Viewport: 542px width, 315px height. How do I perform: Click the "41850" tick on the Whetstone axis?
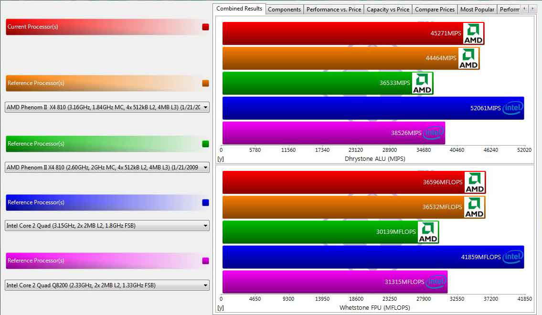coord(525,299)
